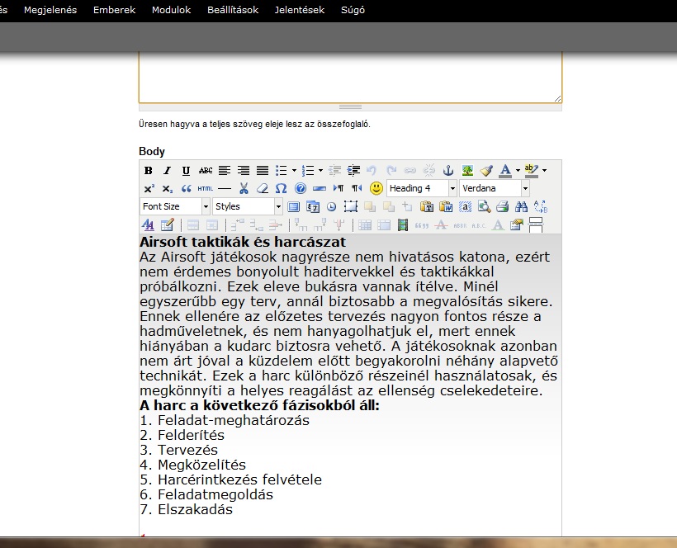Grab the summary textarea resize grip bar
Screen dimensions: 677x548
click(x=350, y=107)
